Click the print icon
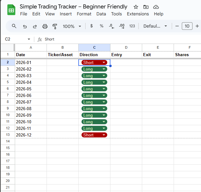 click(x=45, y=26)
